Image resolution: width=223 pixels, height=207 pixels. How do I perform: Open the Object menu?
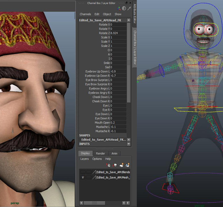(x=107, y=14)
